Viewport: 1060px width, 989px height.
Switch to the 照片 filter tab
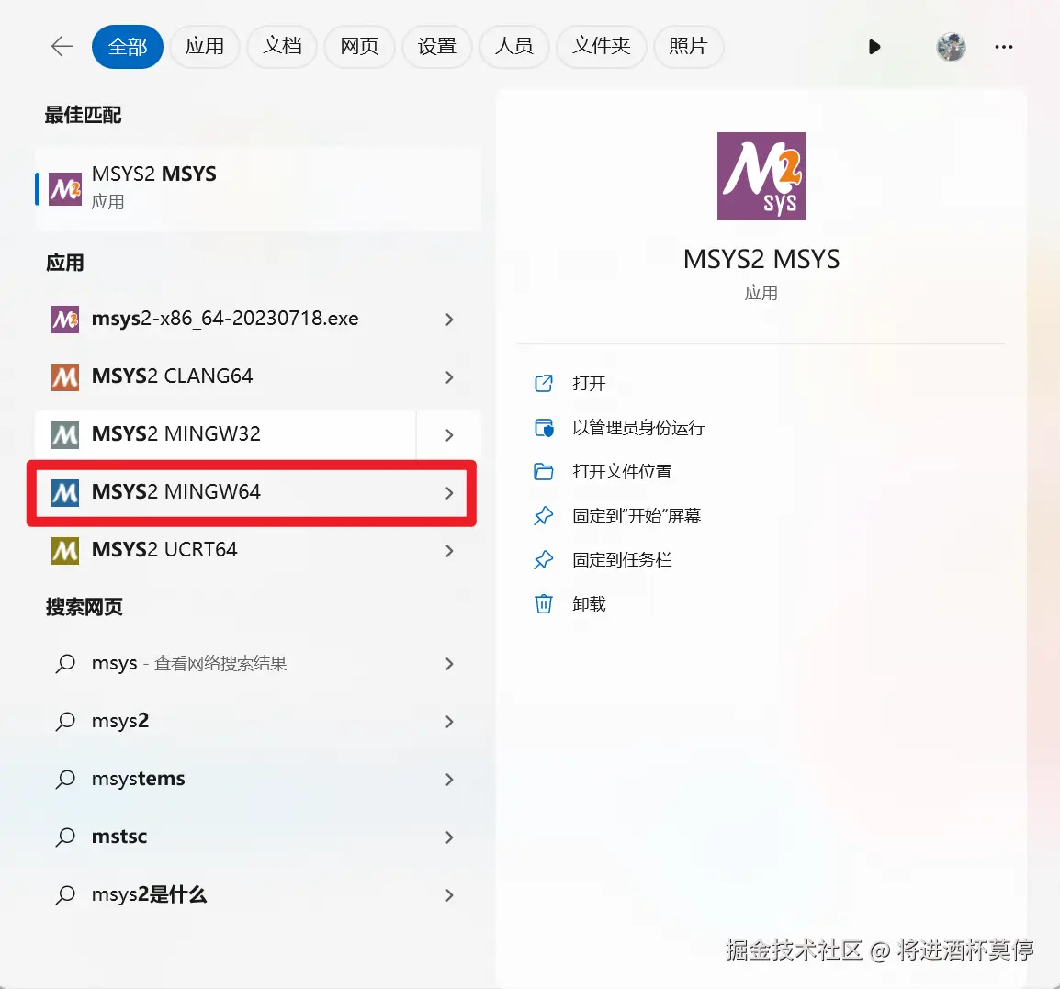pyautogui.click(x=688, y=46)
